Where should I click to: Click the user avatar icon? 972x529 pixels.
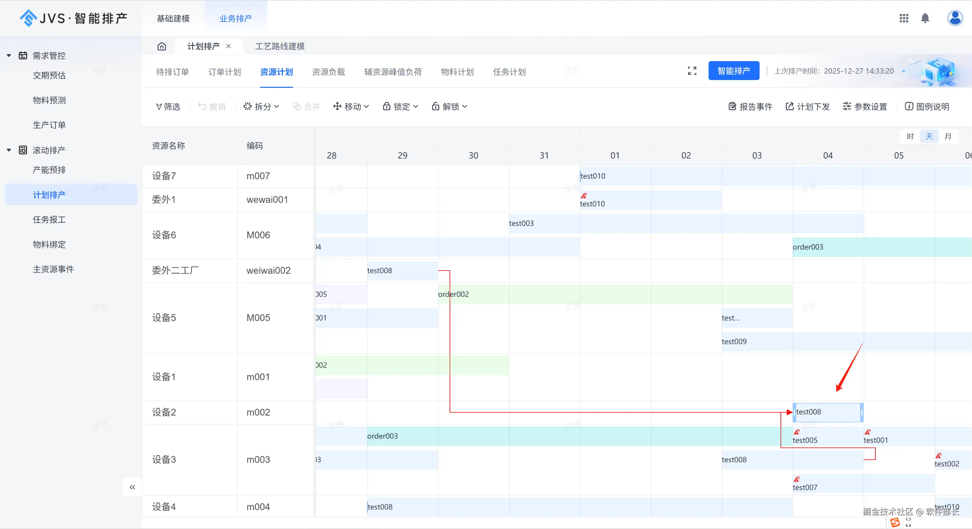[x=955, y=18]
